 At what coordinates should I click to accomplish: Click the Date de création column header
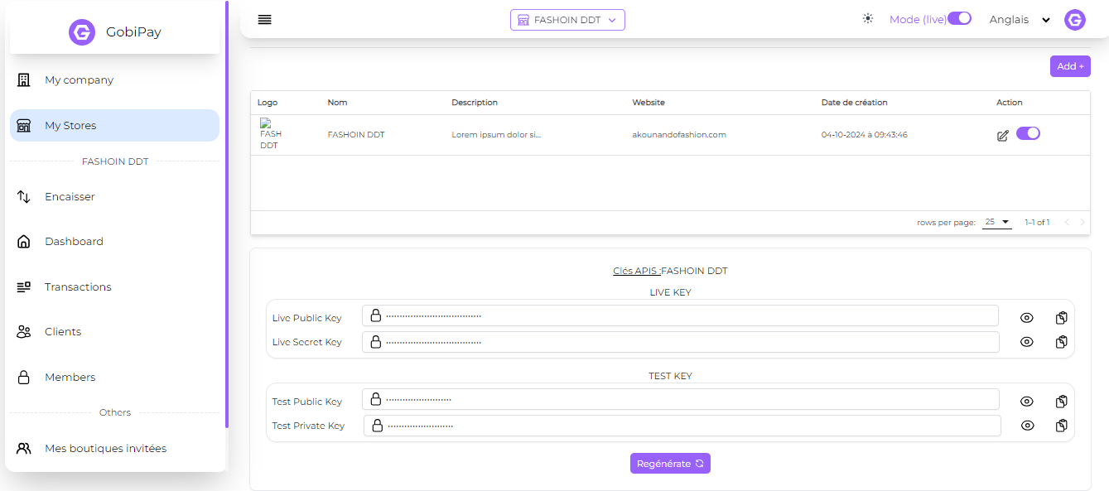click(854, 103)
